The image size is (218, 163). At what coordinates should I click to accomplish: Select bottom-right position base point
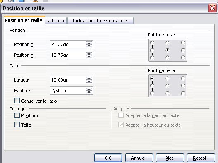[x=183, y=58]
